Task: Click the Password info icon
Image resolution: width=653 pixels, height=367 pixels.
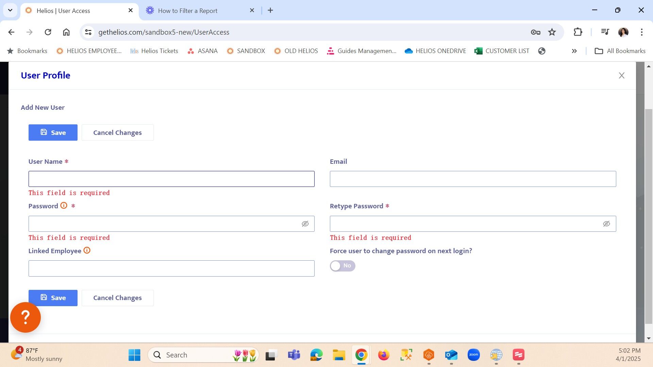Action: point(64,206)
